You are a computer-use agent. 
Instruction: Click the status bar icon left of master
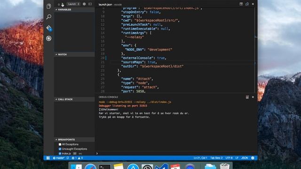coord(48,158)
